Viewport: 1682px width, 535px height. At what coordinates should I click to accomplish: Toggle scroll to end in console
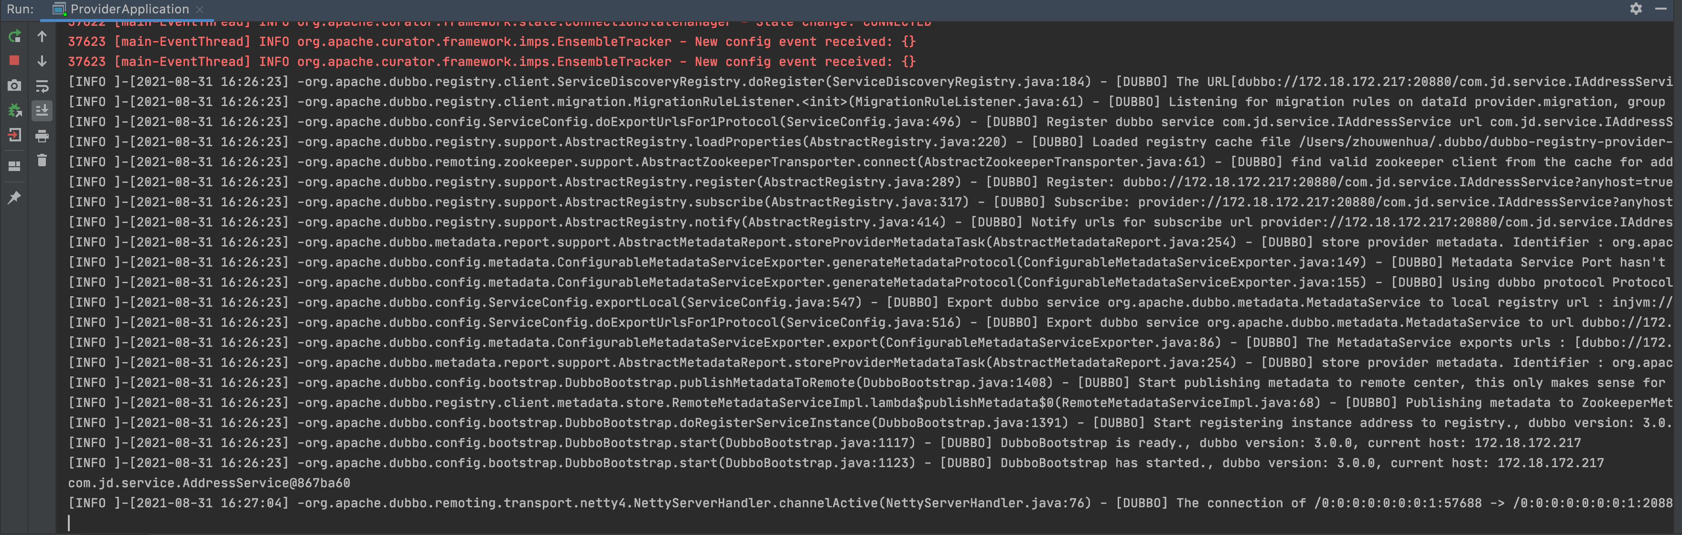point(42,109)
